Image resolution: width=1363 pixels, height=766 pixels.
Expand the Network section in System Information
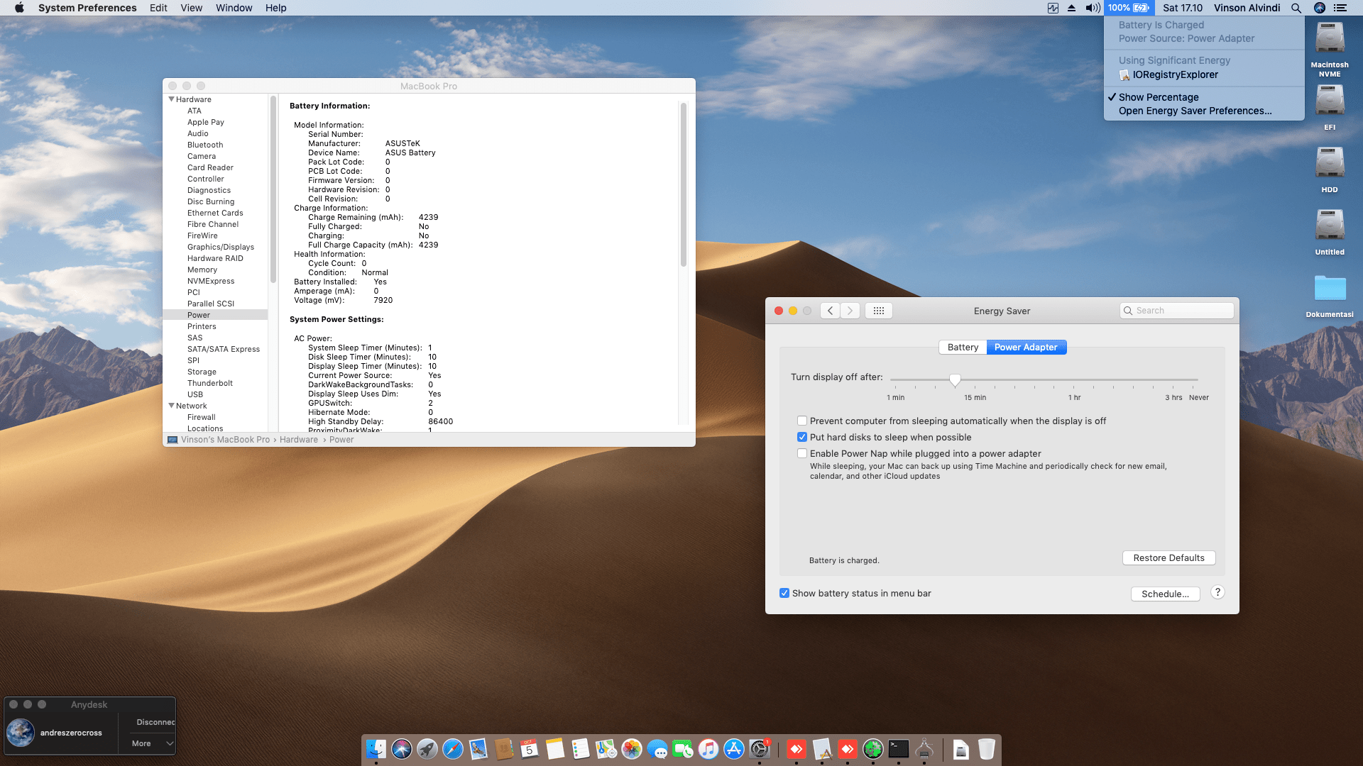click(171, 405)
